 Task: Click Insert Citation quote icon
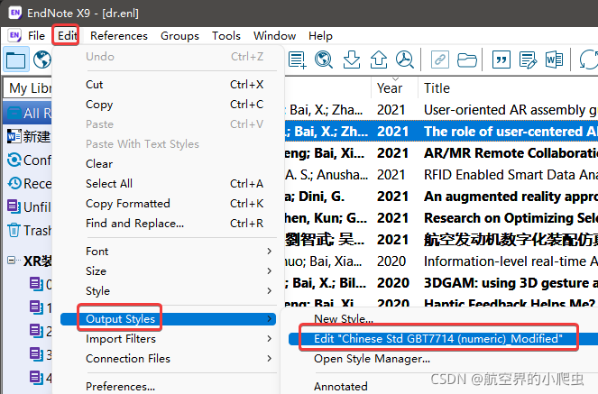pos(501,60)
